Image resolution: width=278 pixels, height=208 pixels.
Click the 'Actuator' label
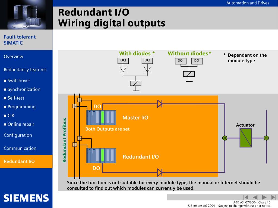tap(245, 125)
